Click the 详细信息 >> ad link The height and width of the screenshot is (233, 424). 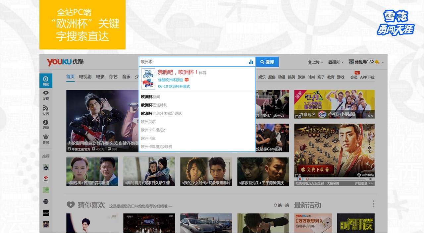(x=363, y=183)
